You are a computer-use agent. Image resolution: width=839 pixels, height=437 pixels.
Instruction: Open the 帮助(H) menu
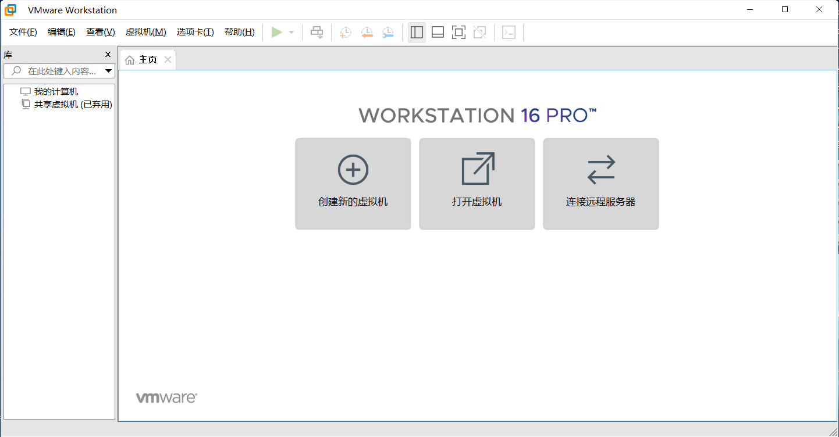240,32
